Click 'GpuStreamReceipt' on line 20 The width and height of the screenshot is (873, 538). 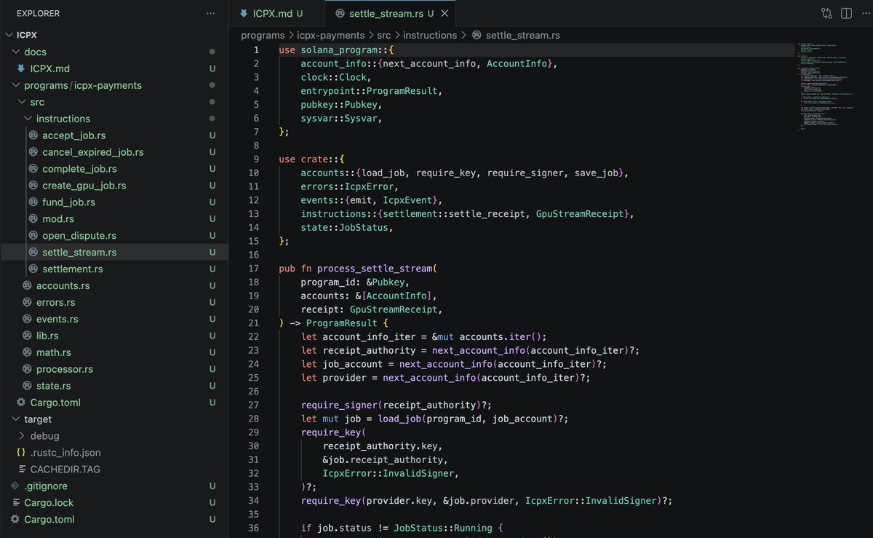pos(394,309)
